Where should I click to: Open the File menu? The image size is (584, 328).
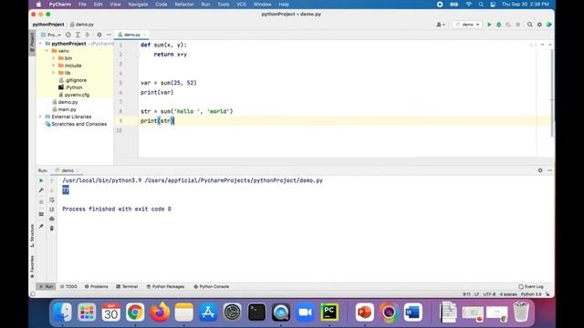tap(82, 5)
